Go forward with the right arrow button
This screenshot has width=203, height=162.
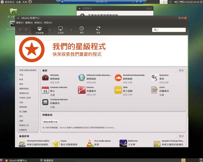26,30
